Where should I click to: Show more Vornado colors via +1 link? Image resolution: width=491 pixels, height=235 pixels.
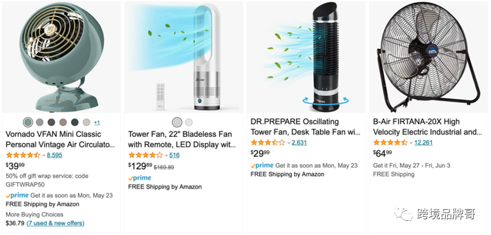tap(97, 122)
